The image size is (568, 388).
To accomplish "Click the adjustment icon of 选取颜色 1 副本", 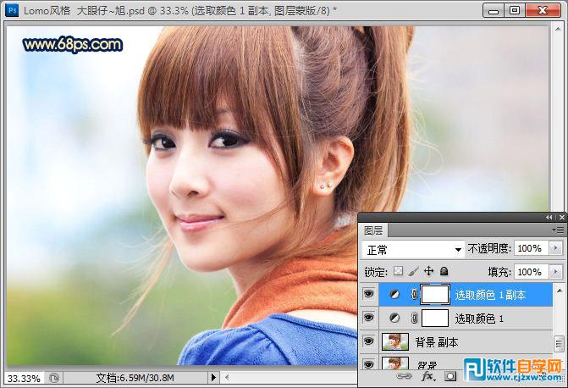I will [x=394, y=295].
